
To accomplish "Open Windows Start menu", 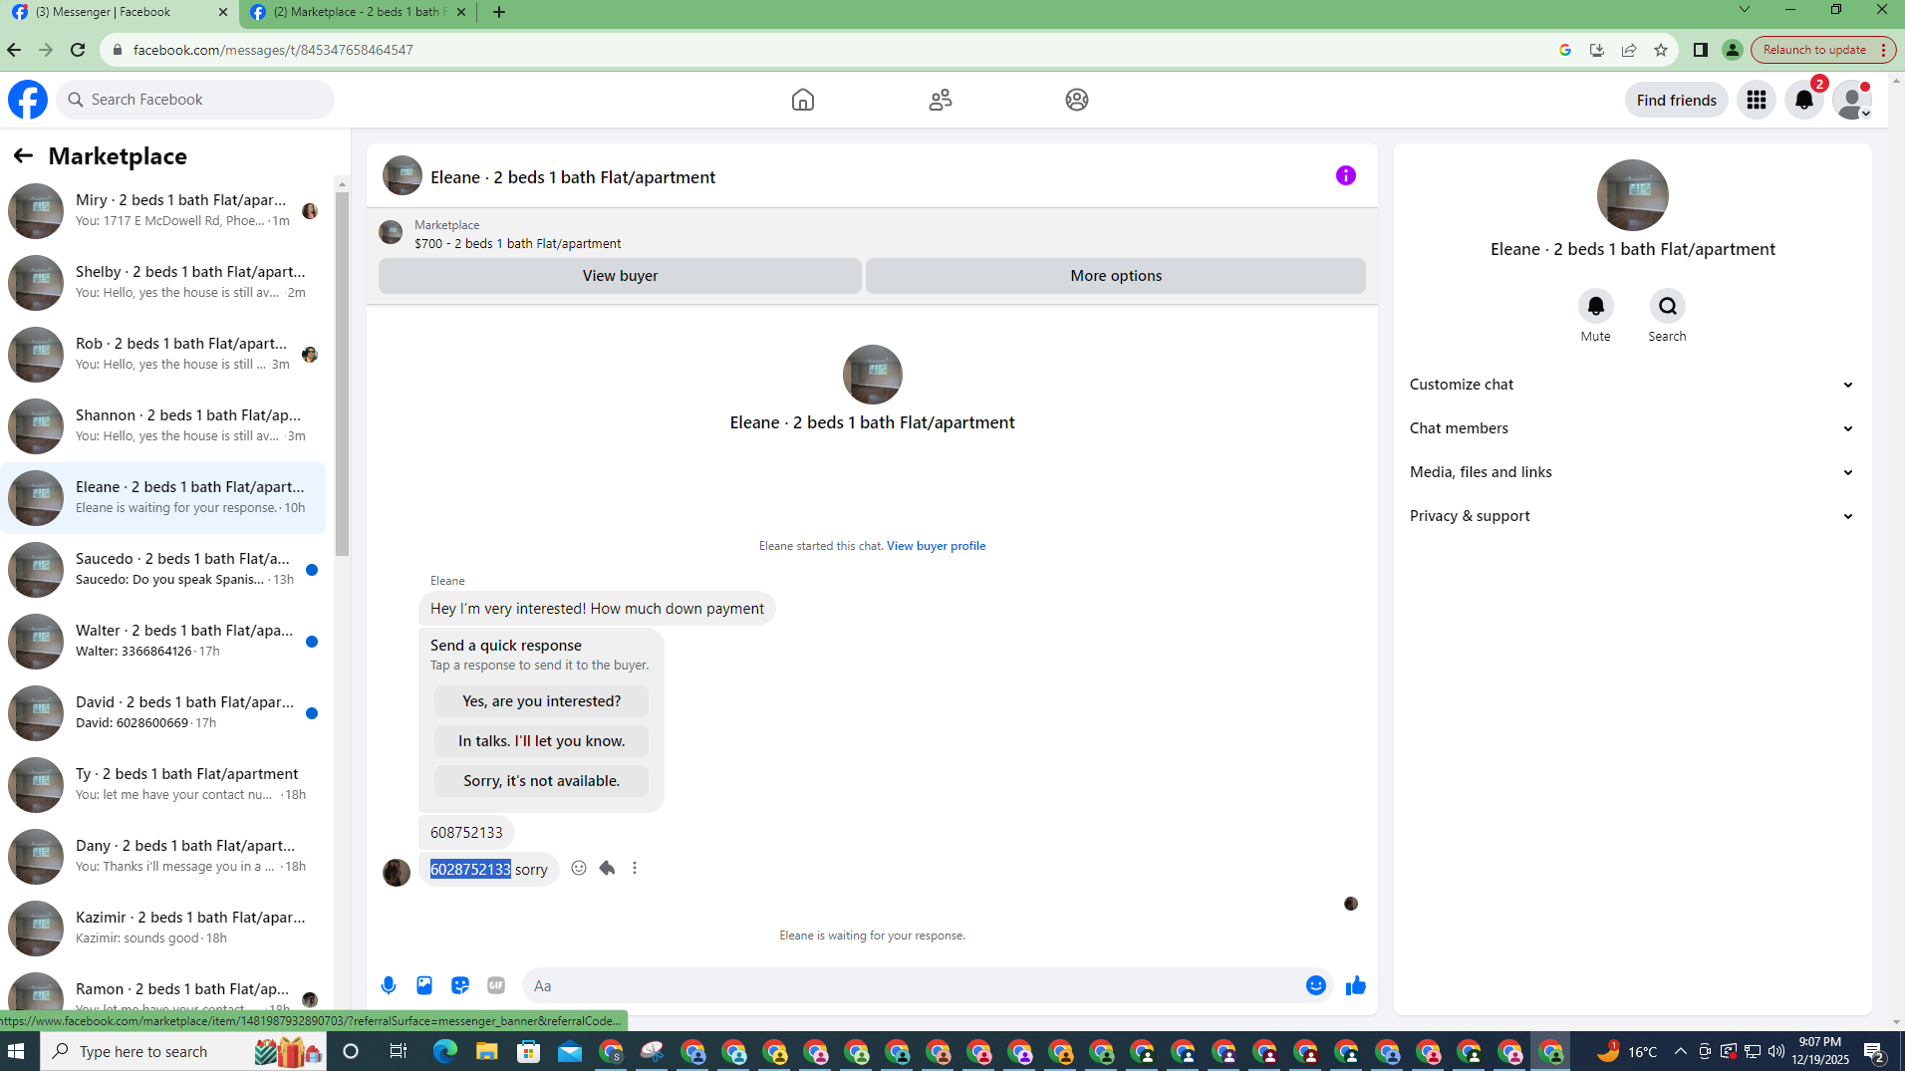I will (16, 1051).
